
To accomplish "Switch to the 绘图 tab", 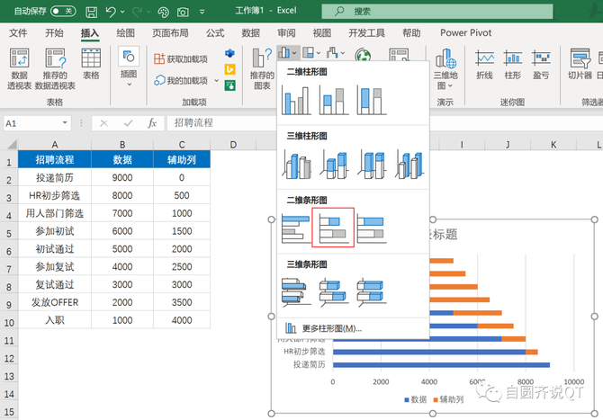I will (126, 33).
